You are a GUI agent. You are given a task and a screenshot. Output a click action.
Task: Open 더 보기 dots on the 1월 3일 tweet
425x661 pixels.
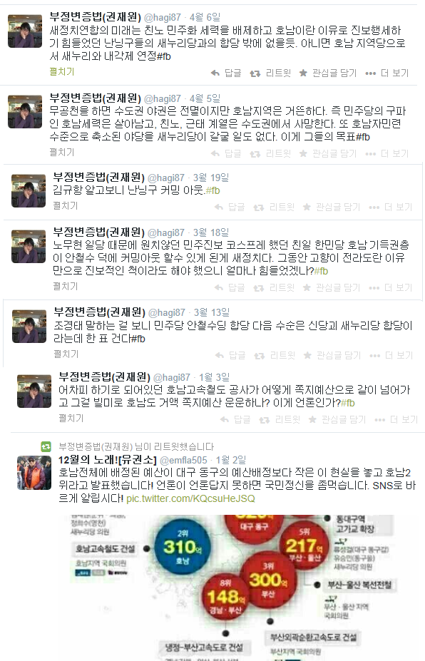(x=380, y=420)
